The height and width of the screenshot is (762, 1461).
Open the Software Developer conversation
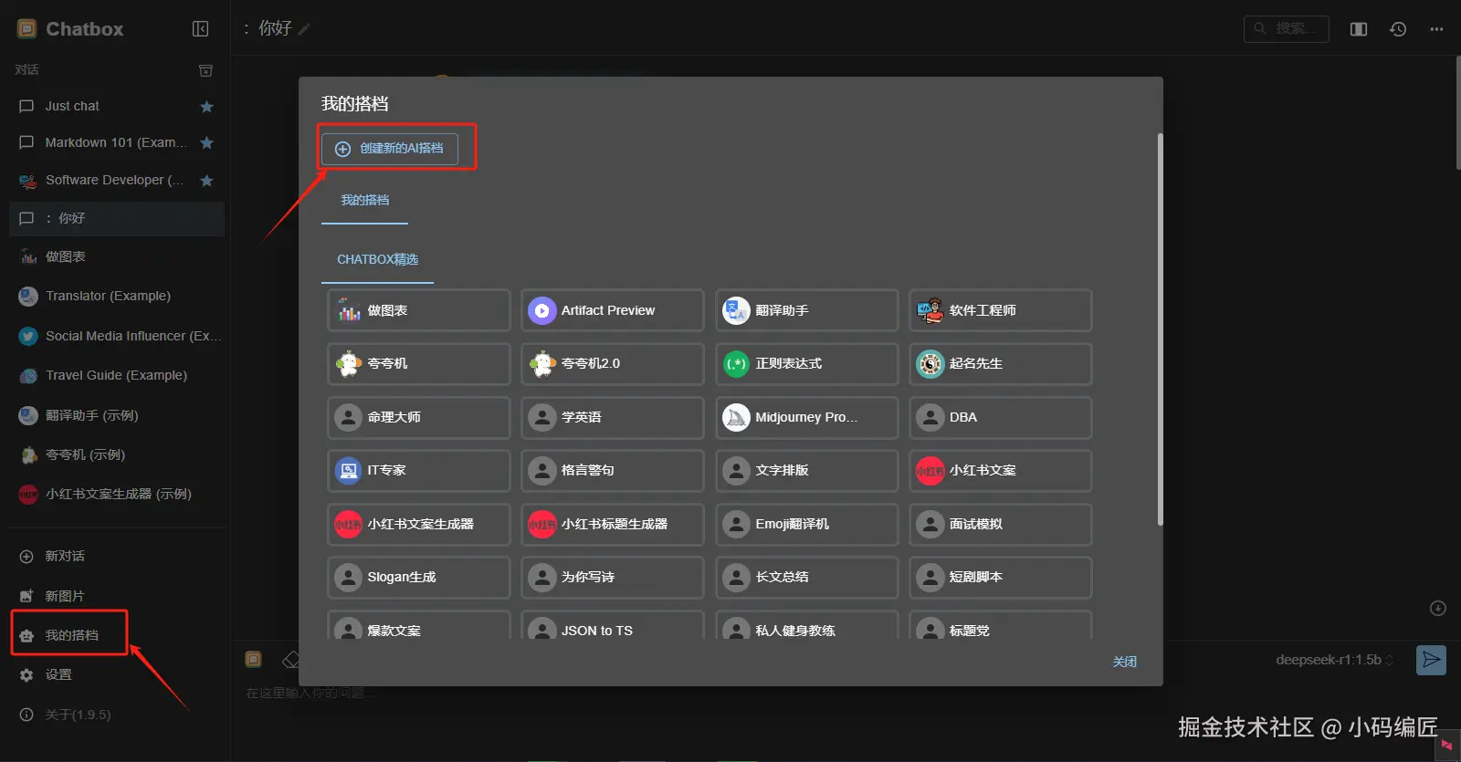(x=117, y=180)
